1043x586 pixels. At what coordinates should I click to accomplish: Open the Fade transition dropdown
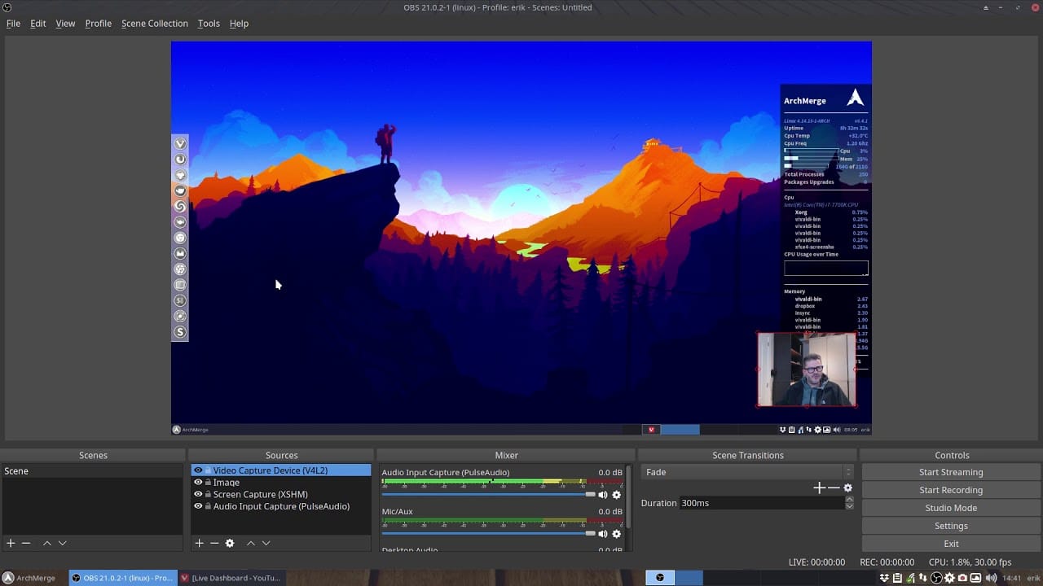click(x=746, y=472)
